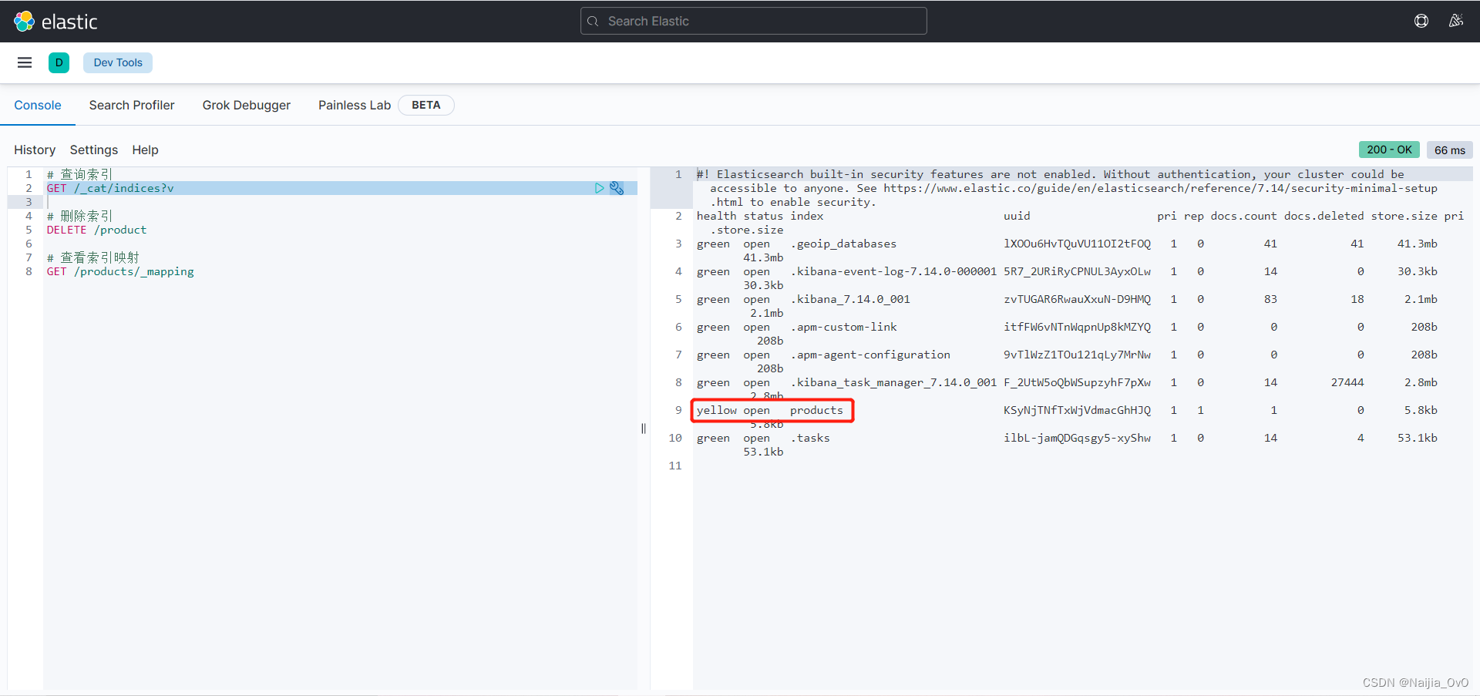Click the 200 - OK status badge

pos(1390,150)
